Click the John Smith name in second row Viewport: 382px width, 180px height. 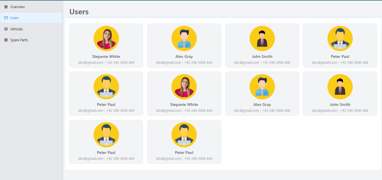340,104
